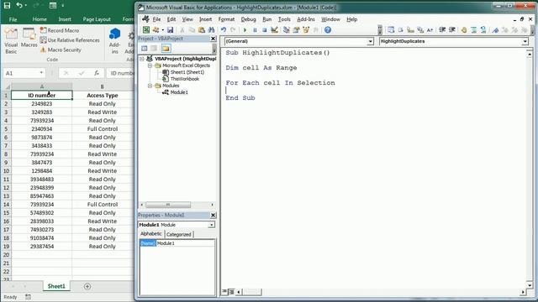Open the dropdown arrow beside Insert UserForm

pos(162,30)
